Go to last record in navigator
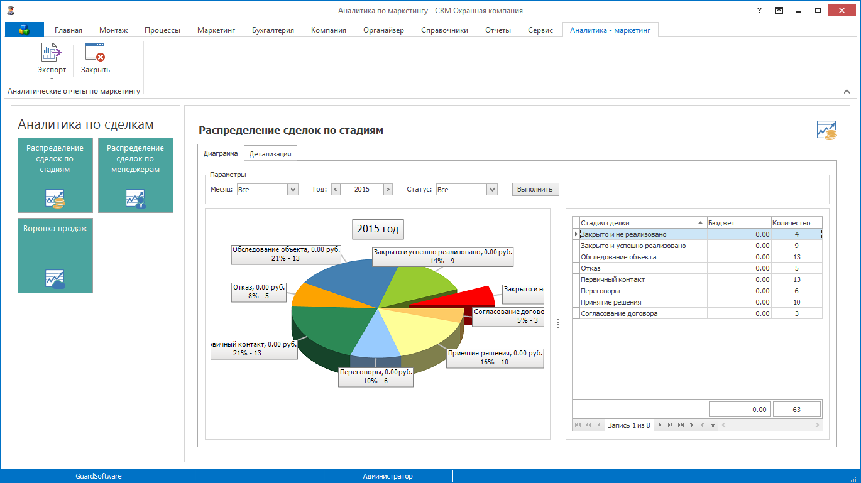861x483 pixels. coord(681,425)
